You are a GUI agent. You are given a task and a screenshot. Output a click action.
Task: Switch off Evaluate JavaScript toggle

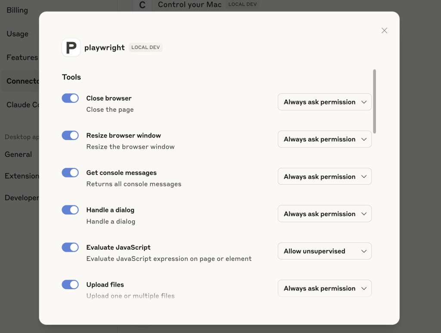click(70, 247)
